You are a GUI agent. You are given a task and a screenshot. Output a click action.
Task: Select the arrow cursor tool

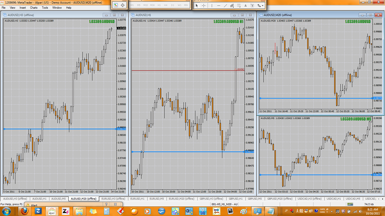pyautogui.click(x=197, y=5)
